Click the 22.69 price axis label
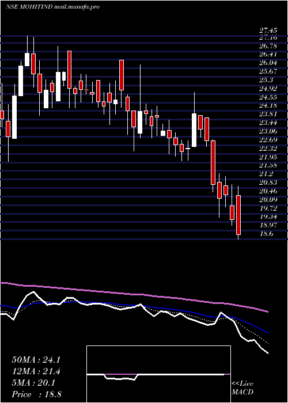Image resolution: width=288 pixels, height=403 pixels. [x=269, y=140]
